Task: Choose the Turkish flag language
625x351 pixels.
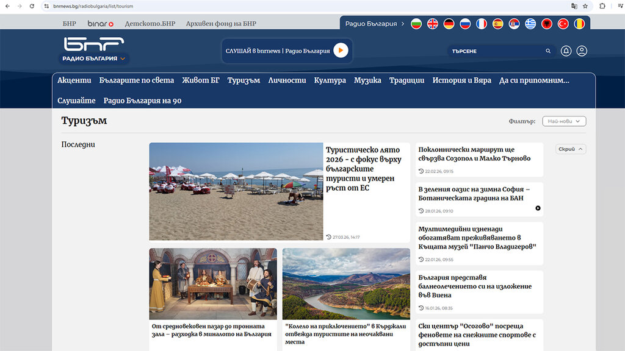Action: click(x=563, y=24)
